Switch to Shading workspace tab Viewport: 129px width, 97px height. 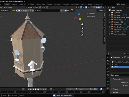(x=49, y=4)
